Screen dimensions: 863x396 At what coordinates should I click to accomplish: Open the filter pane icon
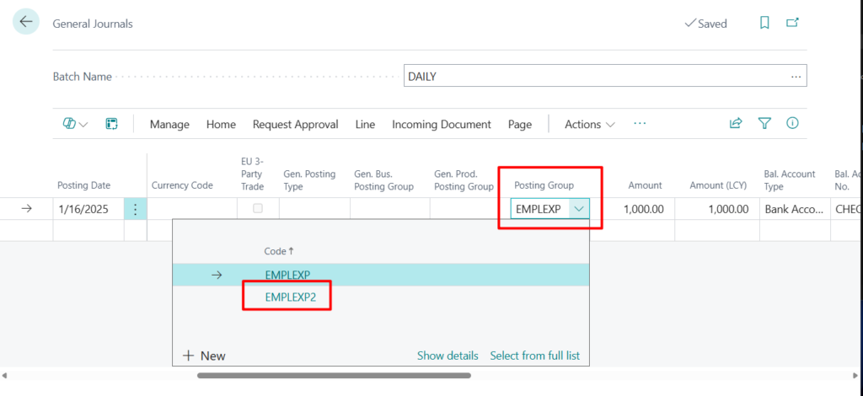click(764, 124)
